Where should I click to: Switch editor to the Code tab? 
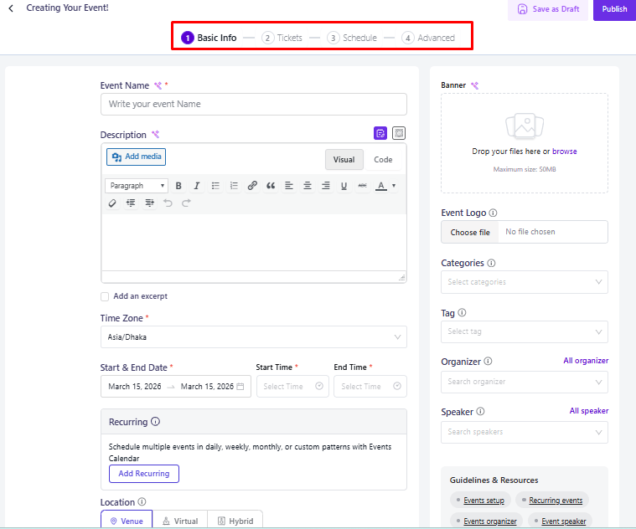(383, 160)
